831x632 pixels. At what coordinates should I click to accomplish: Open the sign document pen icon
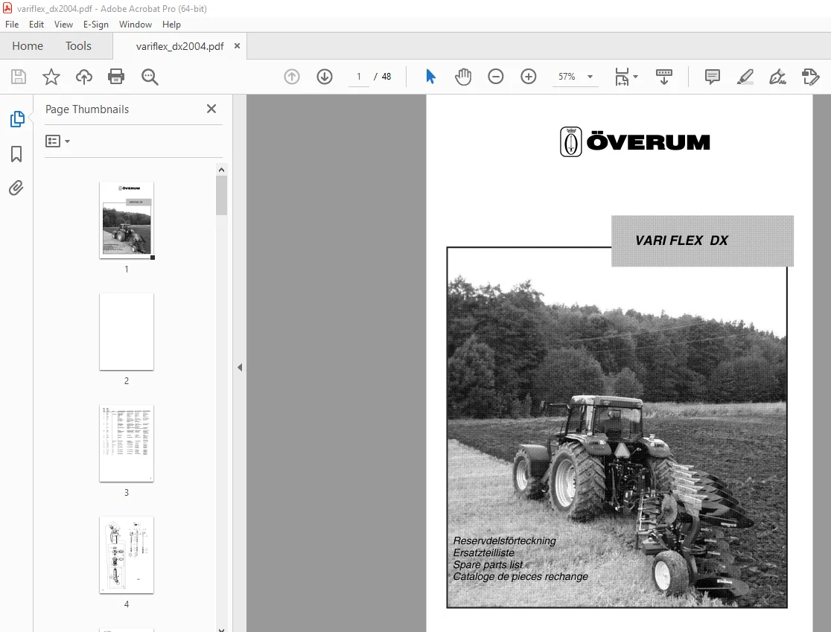pos(777,77)
